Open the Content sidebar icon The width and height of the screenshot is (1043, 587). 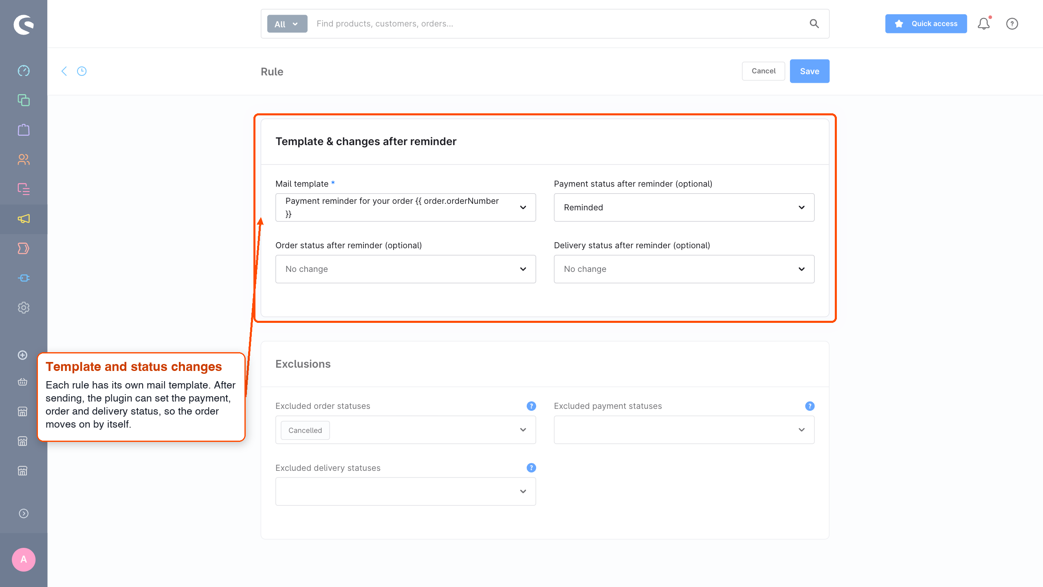(24, 189)
